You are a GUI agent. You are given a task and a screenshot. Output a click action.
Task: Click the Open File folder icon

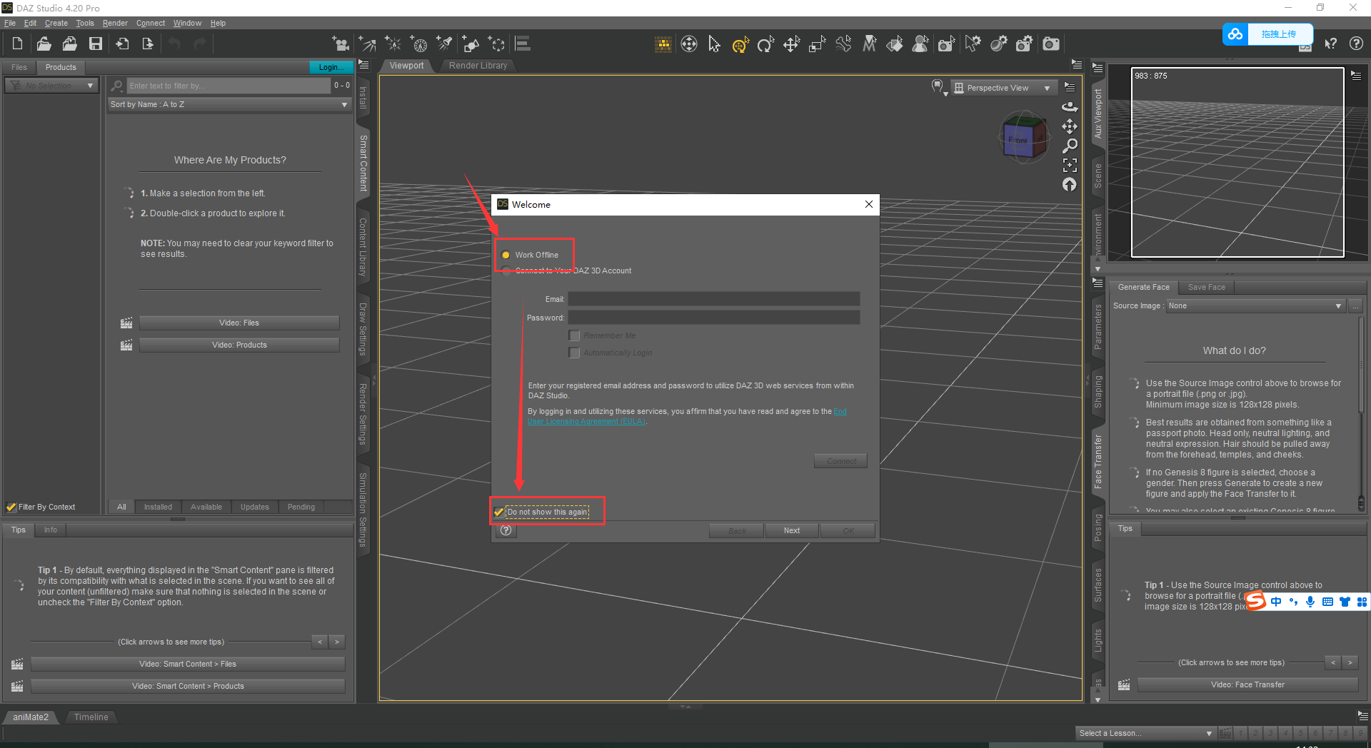click(x=44, y=44)
